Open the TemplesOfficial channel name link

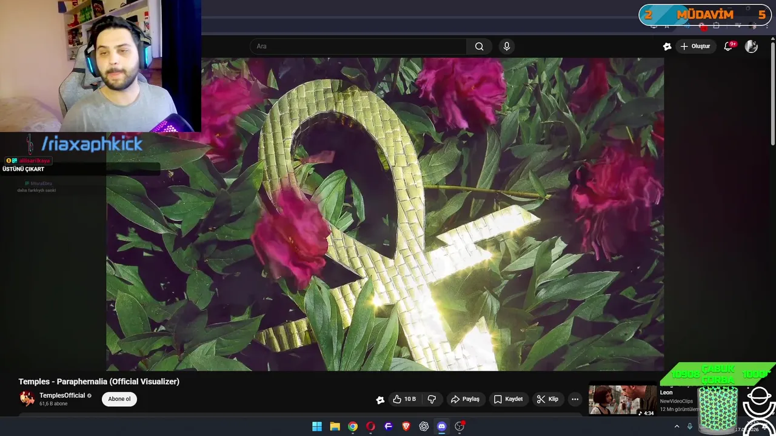click(62, 395)
